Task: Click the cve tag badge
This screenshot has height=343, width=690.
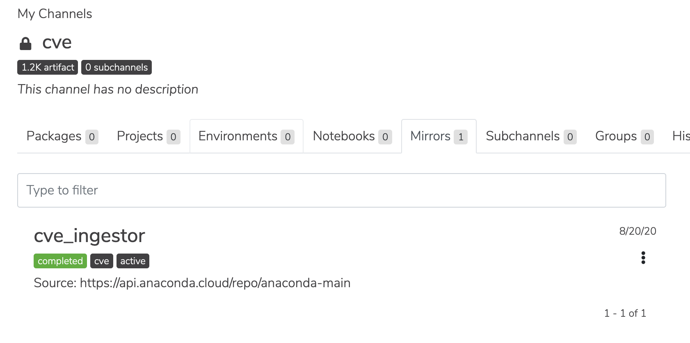Action: [x=102, y=261]
